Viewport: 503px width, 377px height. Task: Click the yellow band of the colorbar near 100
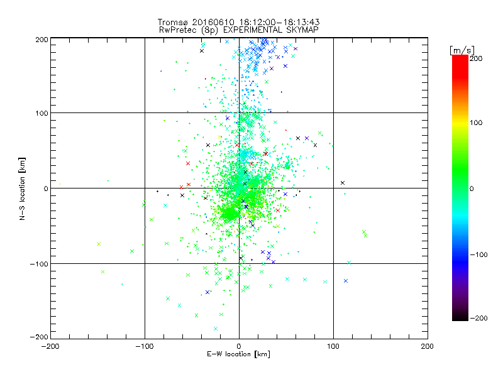tap(460, 123)
